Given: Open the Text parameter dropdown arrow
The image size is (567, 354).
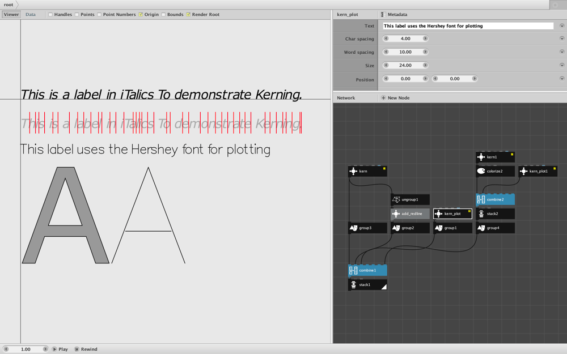Looking at the screenshot, I should pos(562,26).
